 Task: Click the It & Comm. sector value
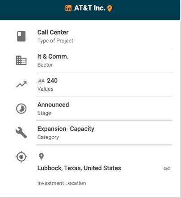pos(53,56)
